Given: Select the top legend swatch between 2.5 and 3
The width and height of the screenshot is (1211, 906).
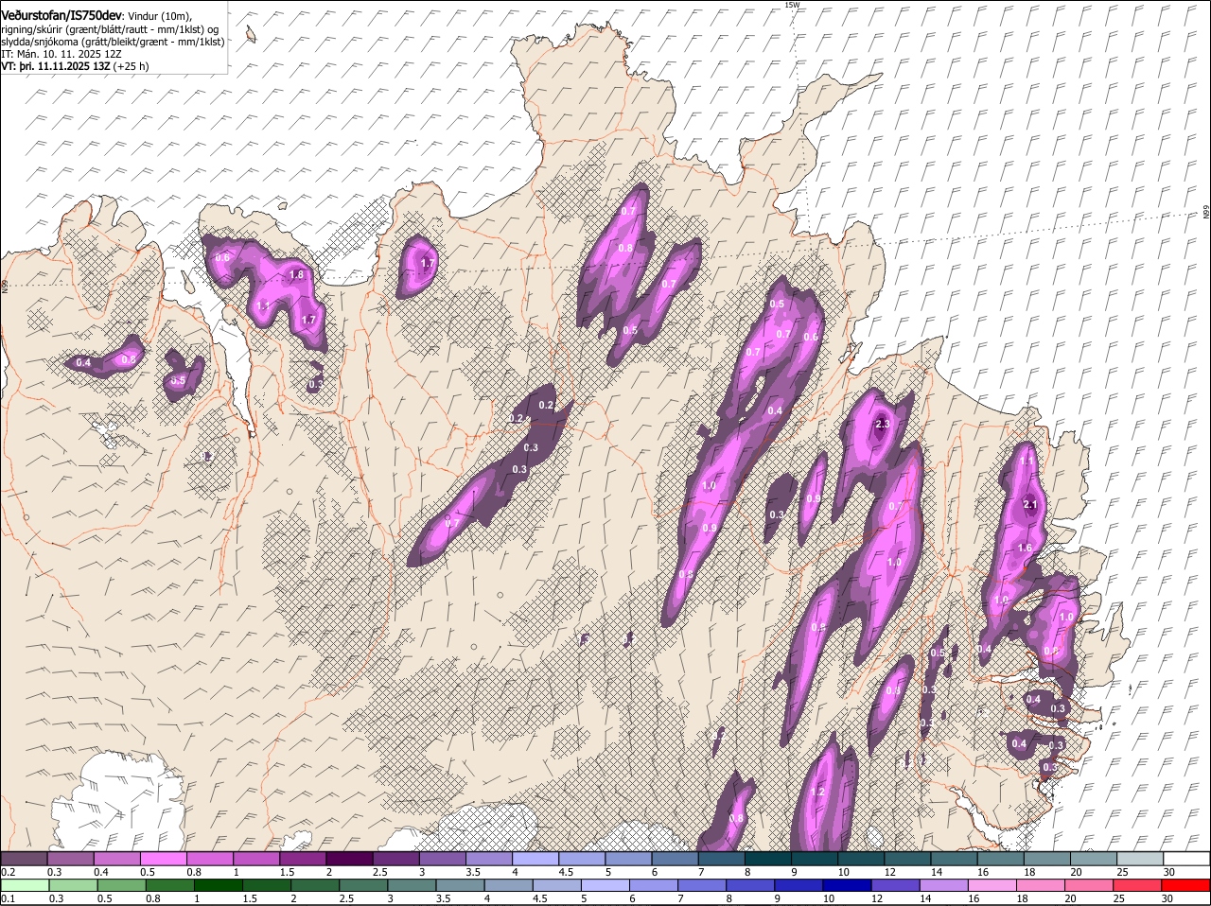Looking at the screenshot, I should point(395,858).
